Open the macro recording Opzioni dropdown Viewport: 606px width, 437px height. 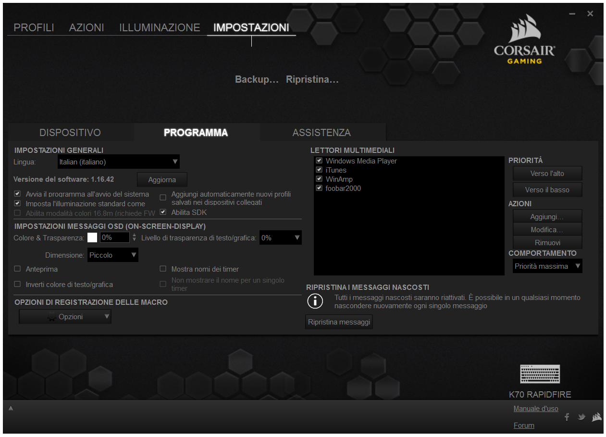pos(65,317)
